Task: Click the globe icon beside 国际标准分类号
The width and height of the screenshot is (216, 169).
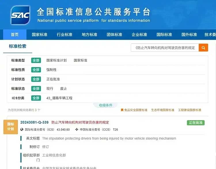Action: pos(22,130)
